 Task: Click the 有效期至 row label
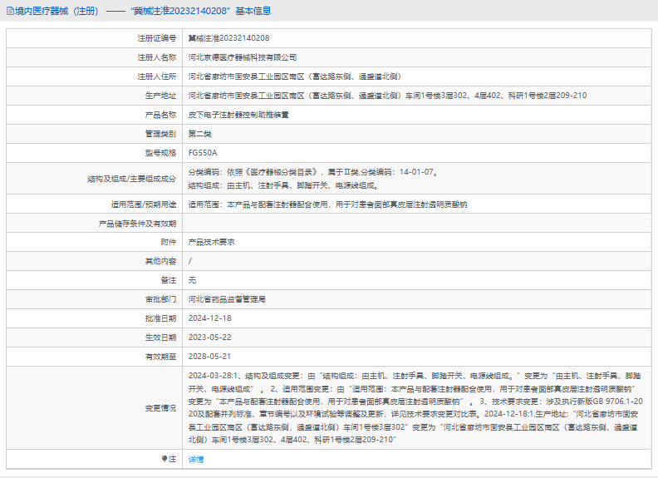coord(160,357)
